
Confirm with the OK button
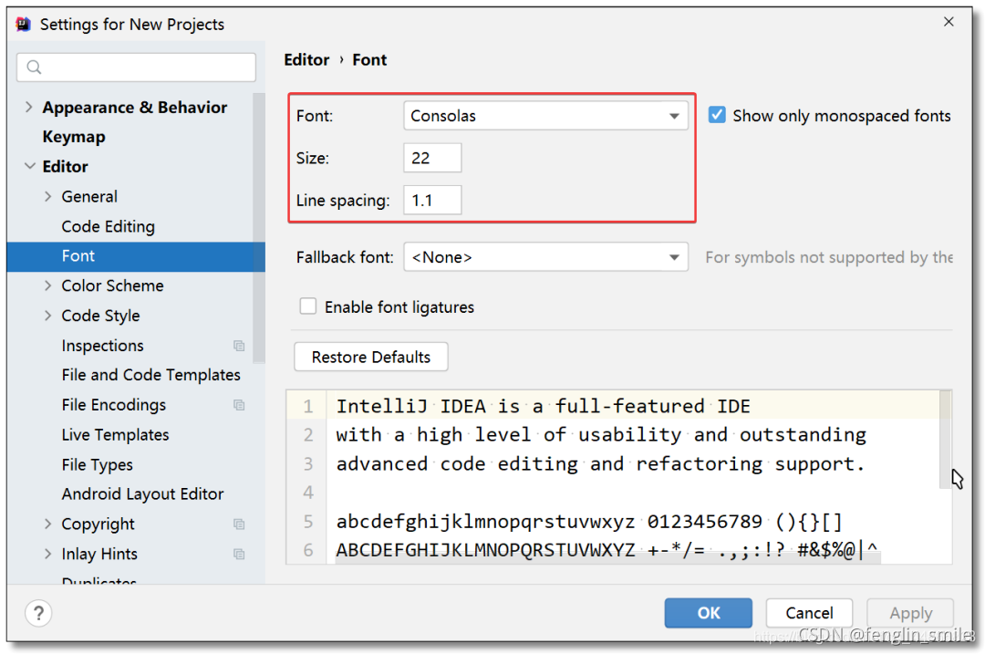708,613
